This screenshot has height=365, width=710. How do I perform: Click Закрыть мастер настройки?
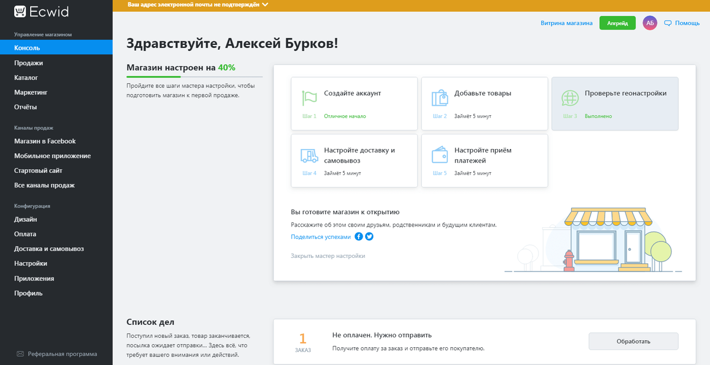[x=328, y=256]
